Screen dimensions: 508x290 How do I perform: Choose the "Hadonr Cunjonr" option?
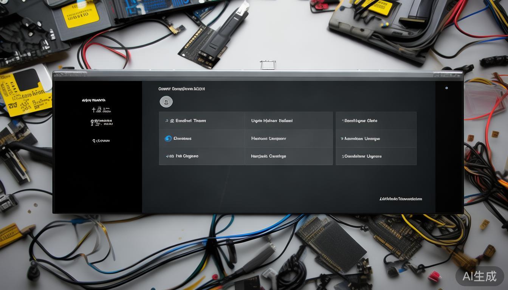click(x=268, y=139)
